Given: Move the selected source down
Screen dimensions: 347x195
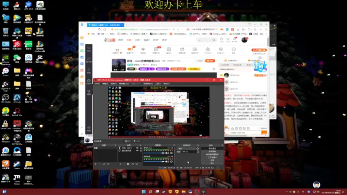Looking at the screenshot, I should click(137, 164).
